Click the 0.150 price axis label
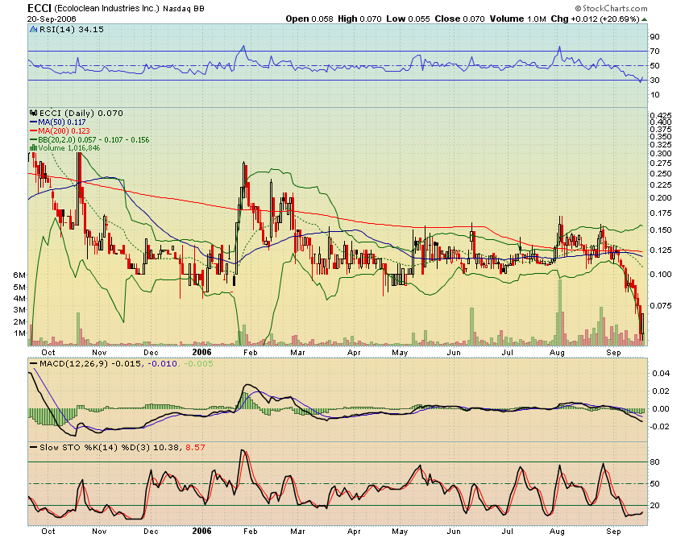The height and width of the screenshot is (538, 685). [661, 230]
